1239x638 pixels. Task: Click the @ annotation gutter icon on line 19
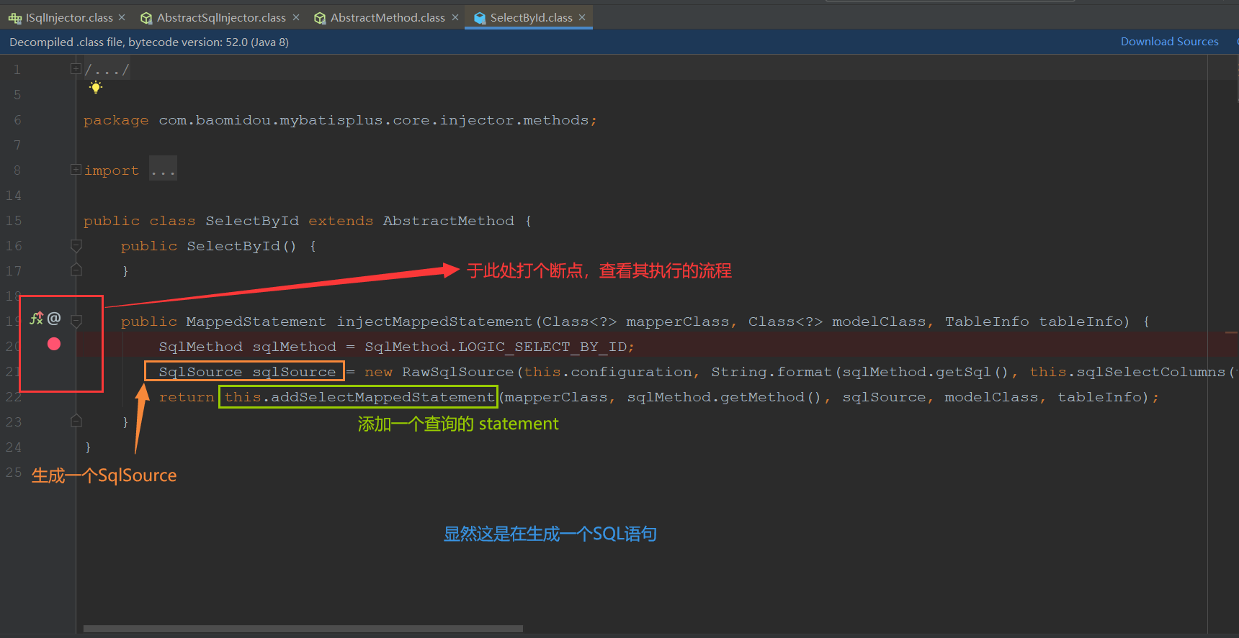coord(54,318)
